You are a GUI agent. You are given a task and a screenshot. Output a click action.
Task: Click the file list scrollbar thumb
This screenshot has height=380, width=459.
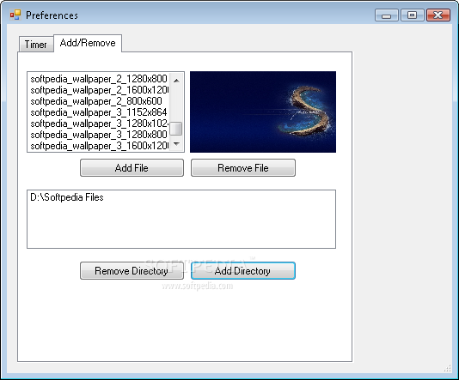tap(176, 129)
